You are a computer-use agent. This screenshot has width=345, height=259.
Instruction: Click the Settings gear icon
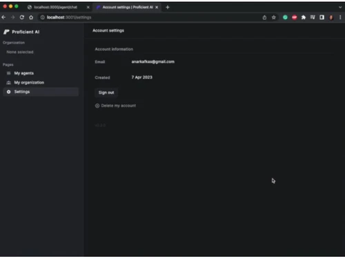pyautogui.click(x=8, y=92)
